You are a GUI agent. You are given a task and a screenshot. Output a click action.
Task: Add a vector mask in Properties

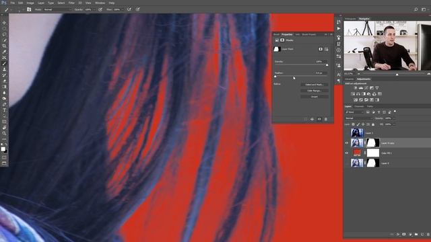coord(326,49)
